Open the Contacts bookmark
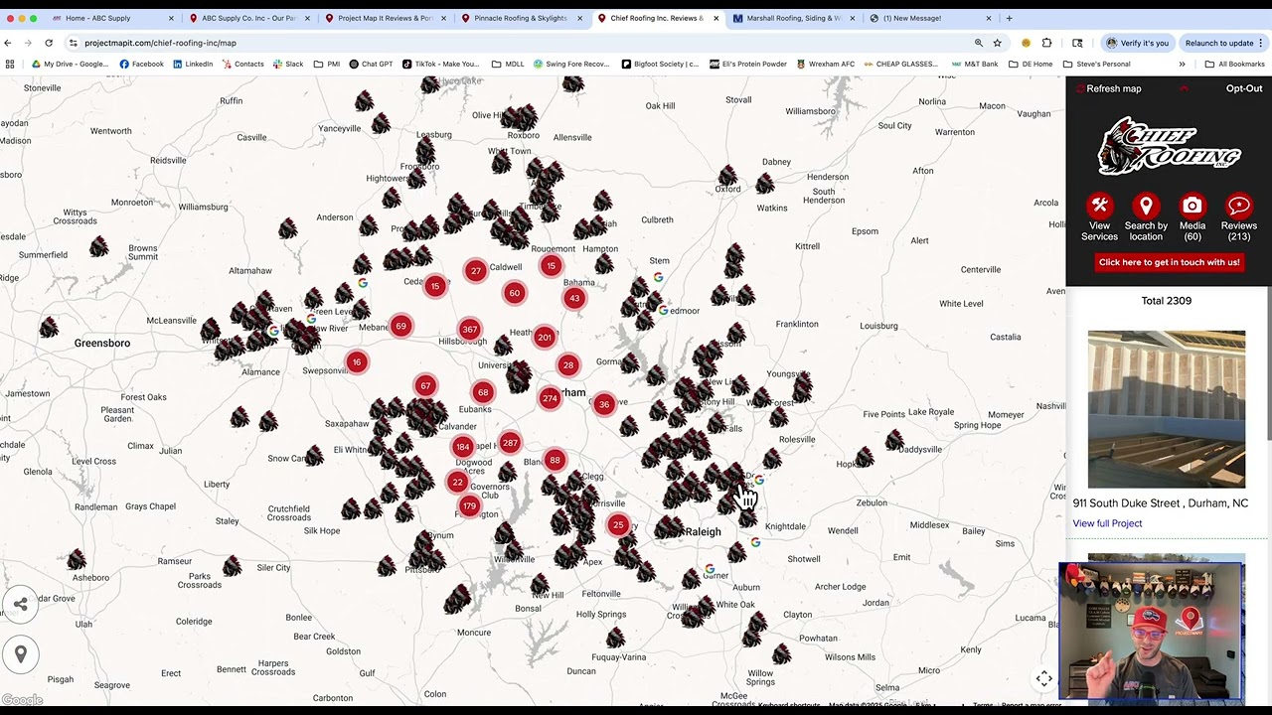 (241, 64)
